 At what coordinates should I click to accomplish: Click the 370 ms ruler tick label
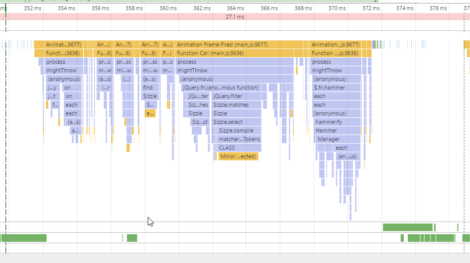pyautogui.click(x=337, y=8)
